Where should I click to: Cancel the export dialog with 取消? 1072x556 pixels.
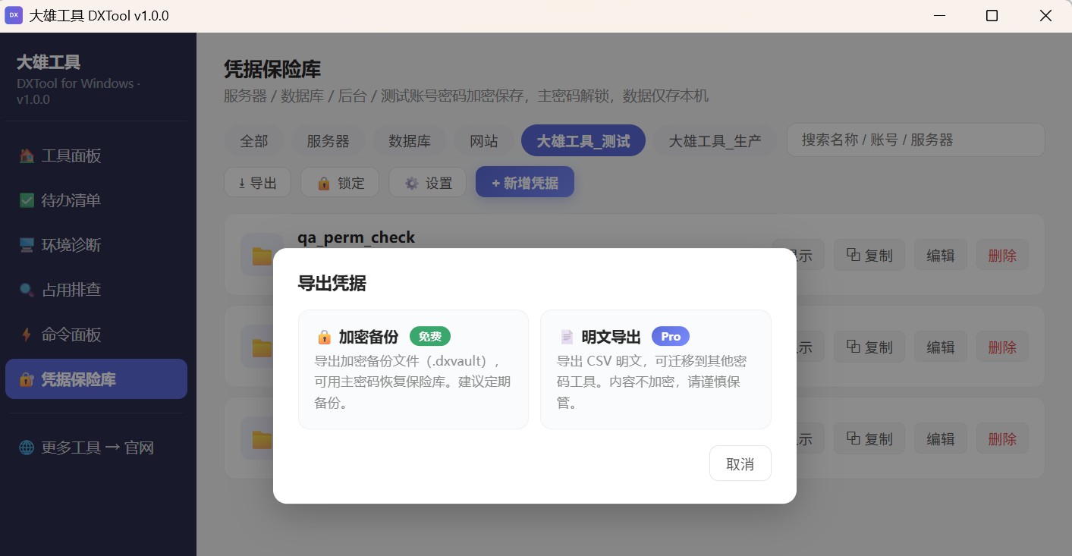coord(740,463)
